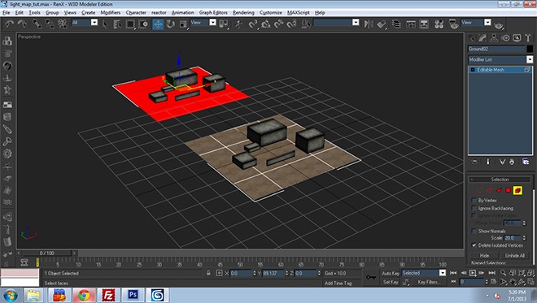
Task: Open Photoshop from the Windows taskbar
Action: (133, 294)
